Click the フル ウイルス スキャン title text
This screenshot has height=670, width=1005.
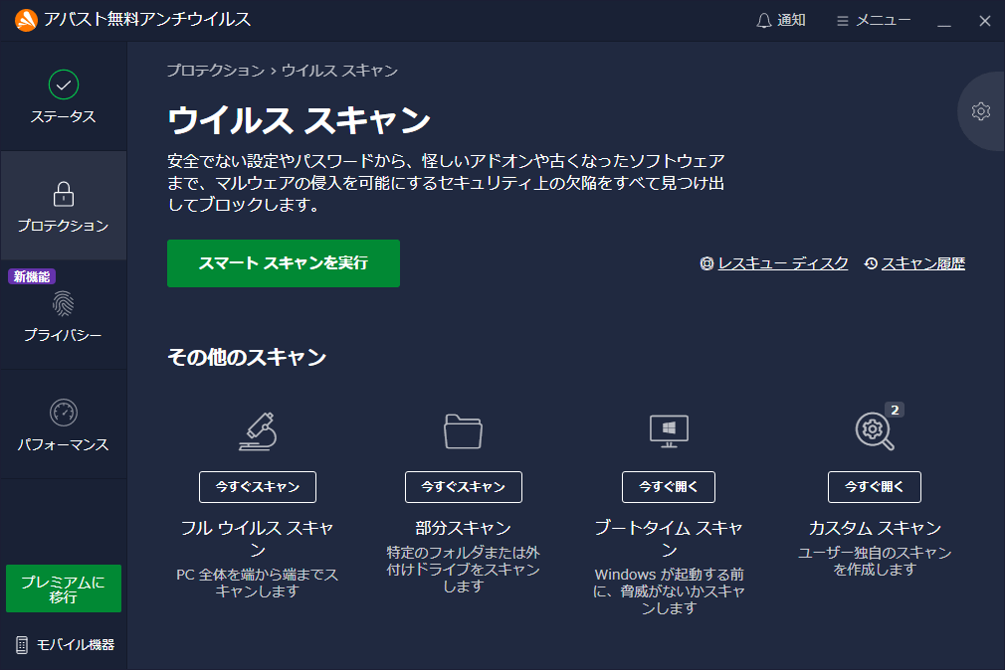[258, 539]
